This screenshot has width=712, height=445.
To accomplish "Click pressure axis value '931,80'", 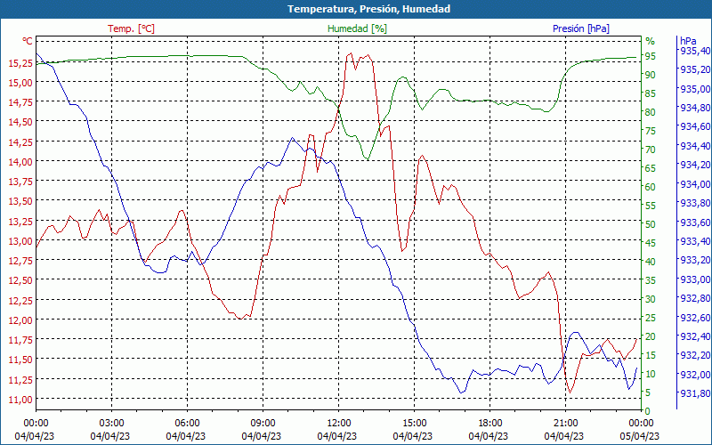I will tap(694, 393).
